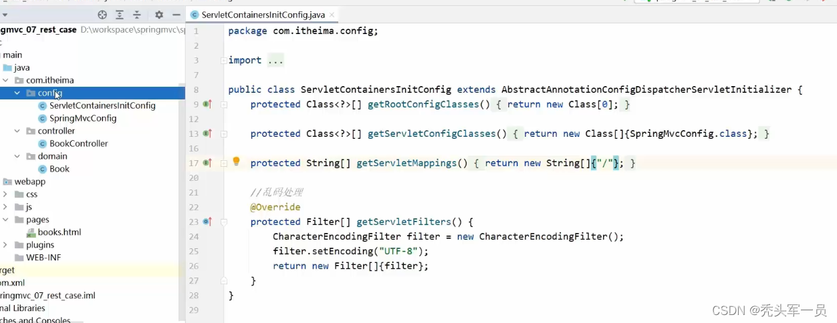Collapse the config package arrow
Image resolution: width=837 pixels, height=323 pixels.
click(x=17, y=93)
